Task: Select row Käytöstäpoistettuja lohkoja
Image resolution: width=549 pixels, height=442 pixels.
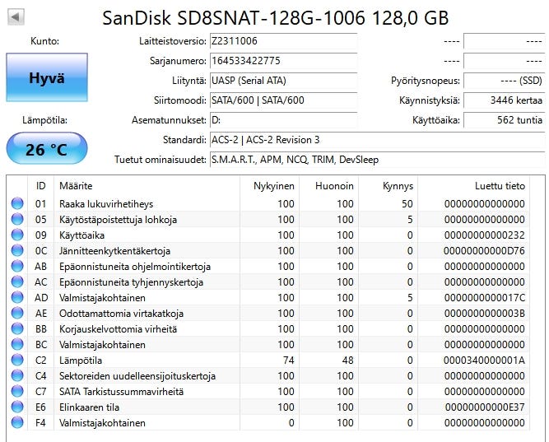Action: coord(268,219)
